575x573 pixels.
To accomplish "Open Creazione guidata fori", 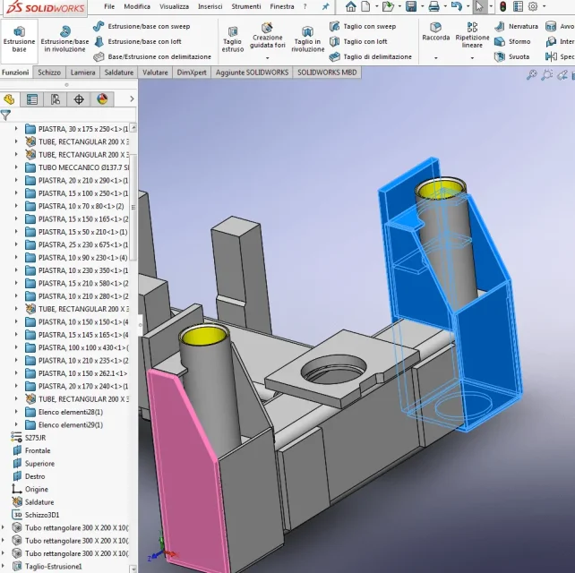I will point(267,36).
